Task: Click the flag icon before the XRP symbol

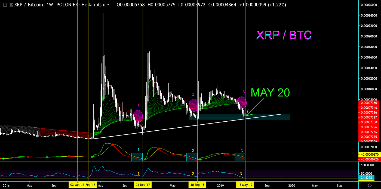Action: pos(11,5)
